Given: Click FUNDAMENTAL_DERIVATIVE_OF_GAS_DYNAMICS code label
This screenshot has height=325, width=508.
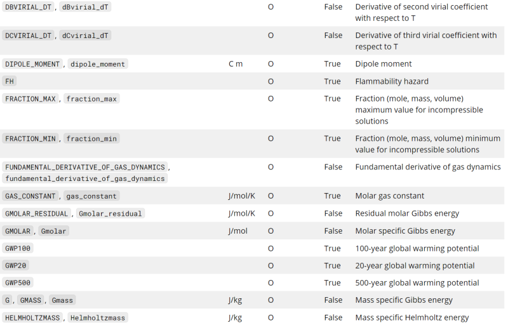Looking at the screenshot, I should pyautogui.click(x=85, y=167).
